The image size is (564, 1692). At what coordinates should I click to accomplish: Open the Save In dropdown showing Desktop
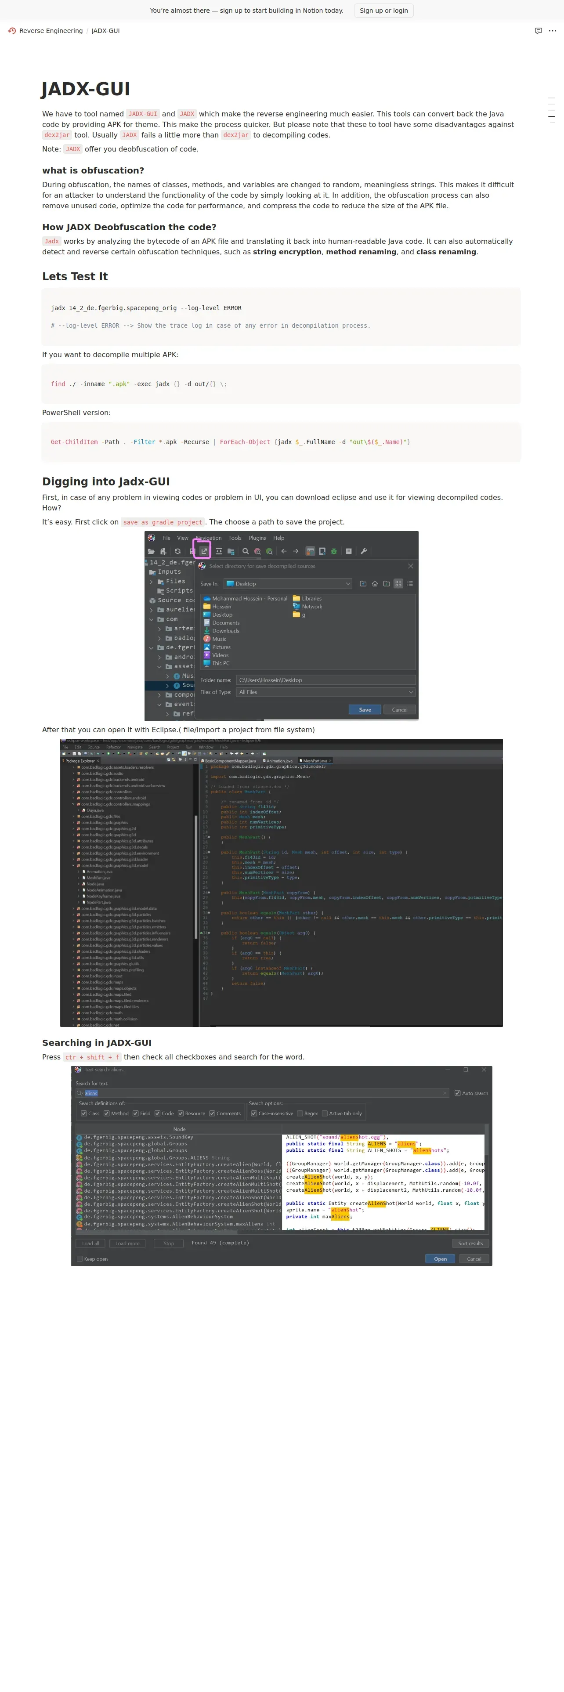pyautogui.click(x=288, y=583)
